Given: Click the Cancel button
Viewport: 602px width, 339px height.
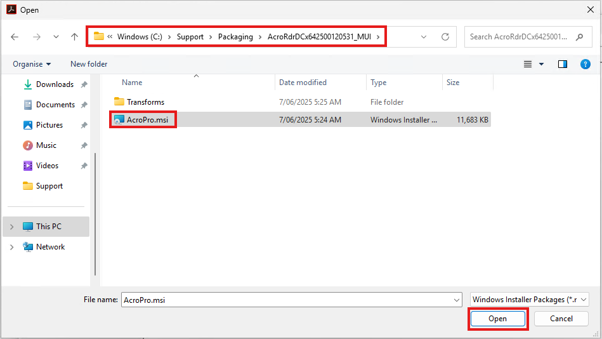Looking at the screenshot, I should (561, 319).
